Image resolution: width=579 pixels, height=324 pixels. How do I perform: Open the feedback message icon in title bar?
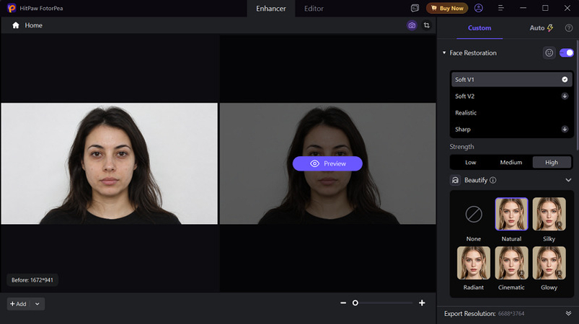pos(415,8)
